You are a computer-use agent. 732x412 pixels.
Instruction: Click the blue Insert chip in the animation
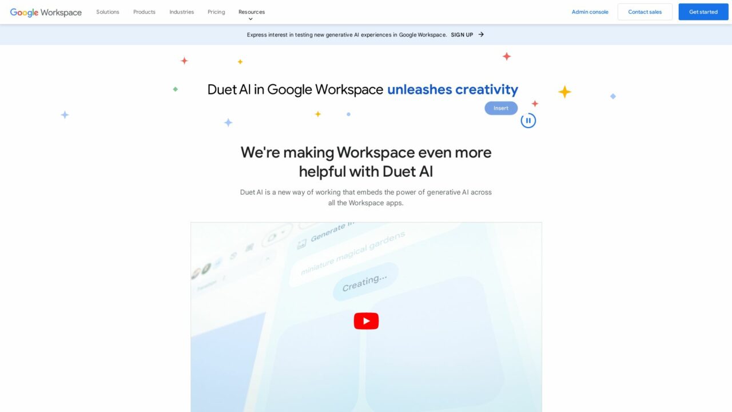point(500,108)
